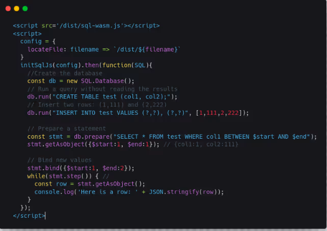The width and height of the screenshot is (327, 231).
Task: Click JSON.stringify(row) in the log line
Action: click(184, 192)
